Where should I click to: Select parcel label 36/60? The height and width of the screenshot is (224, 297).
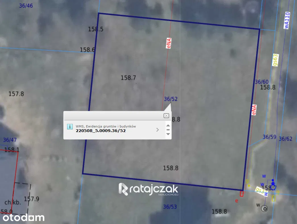[261, 82]
